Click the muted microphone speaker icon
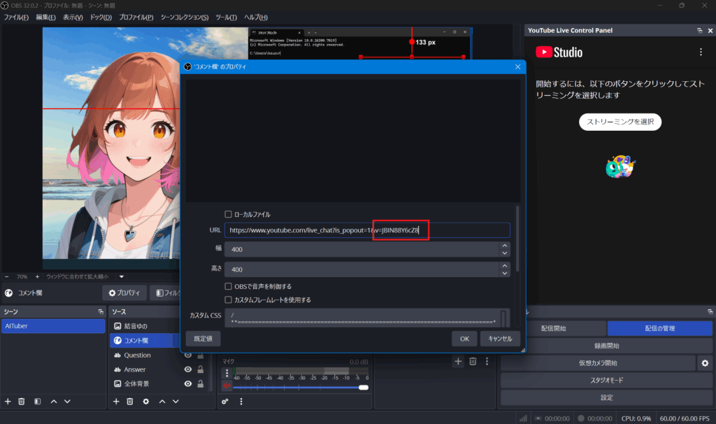 (227, 386)
